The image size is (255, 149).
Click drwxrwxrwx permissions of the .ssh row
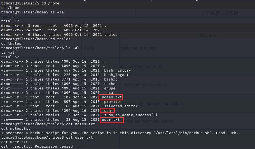[12, 111]
